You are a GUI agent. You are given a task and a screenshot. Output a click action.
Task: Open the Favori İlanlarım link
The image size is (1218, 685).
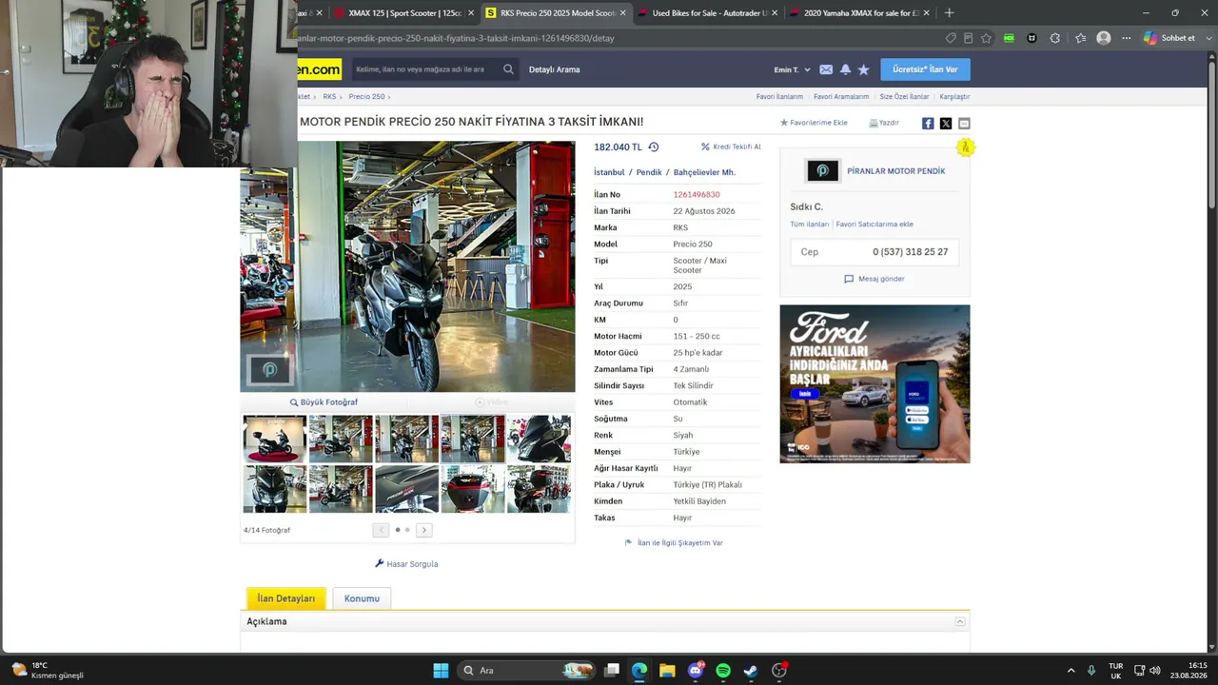pyautogui.click(x=779, y=97)
